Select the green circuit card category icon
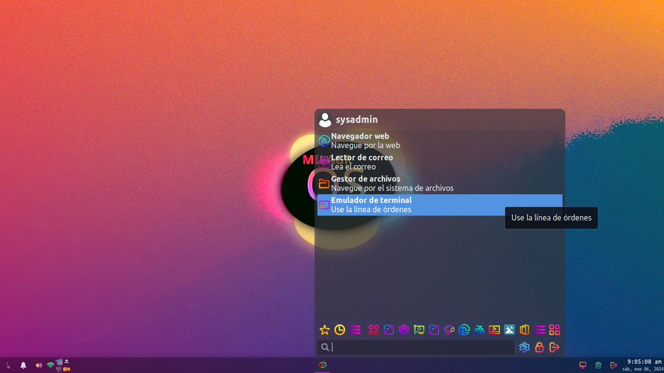Screen dimensions: 664x373 point(419,330)
